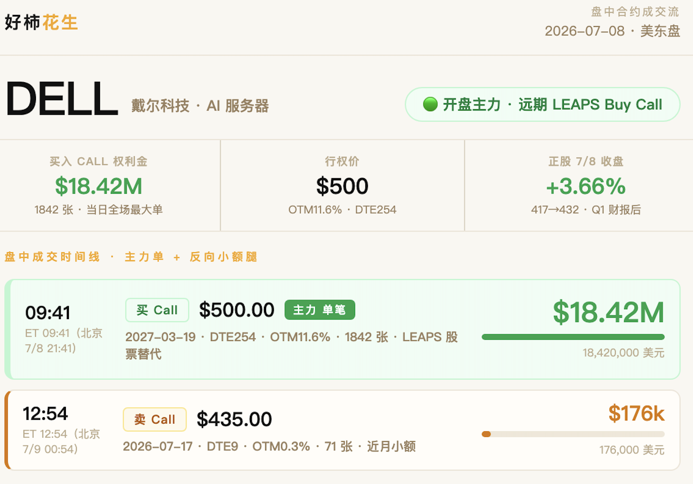Image resolution: width=693 pixels, height=484 pixels.
Task: Click the 12:54 trade time
Action: [45, 414]
